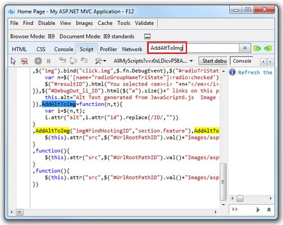
Task: Open the Cache menu
Action: coord(105,23)
